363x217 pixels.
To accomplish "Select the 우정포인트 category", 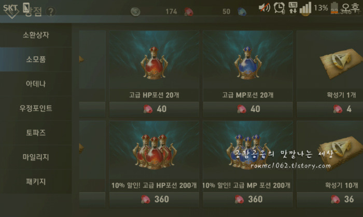I will point(36,108).
